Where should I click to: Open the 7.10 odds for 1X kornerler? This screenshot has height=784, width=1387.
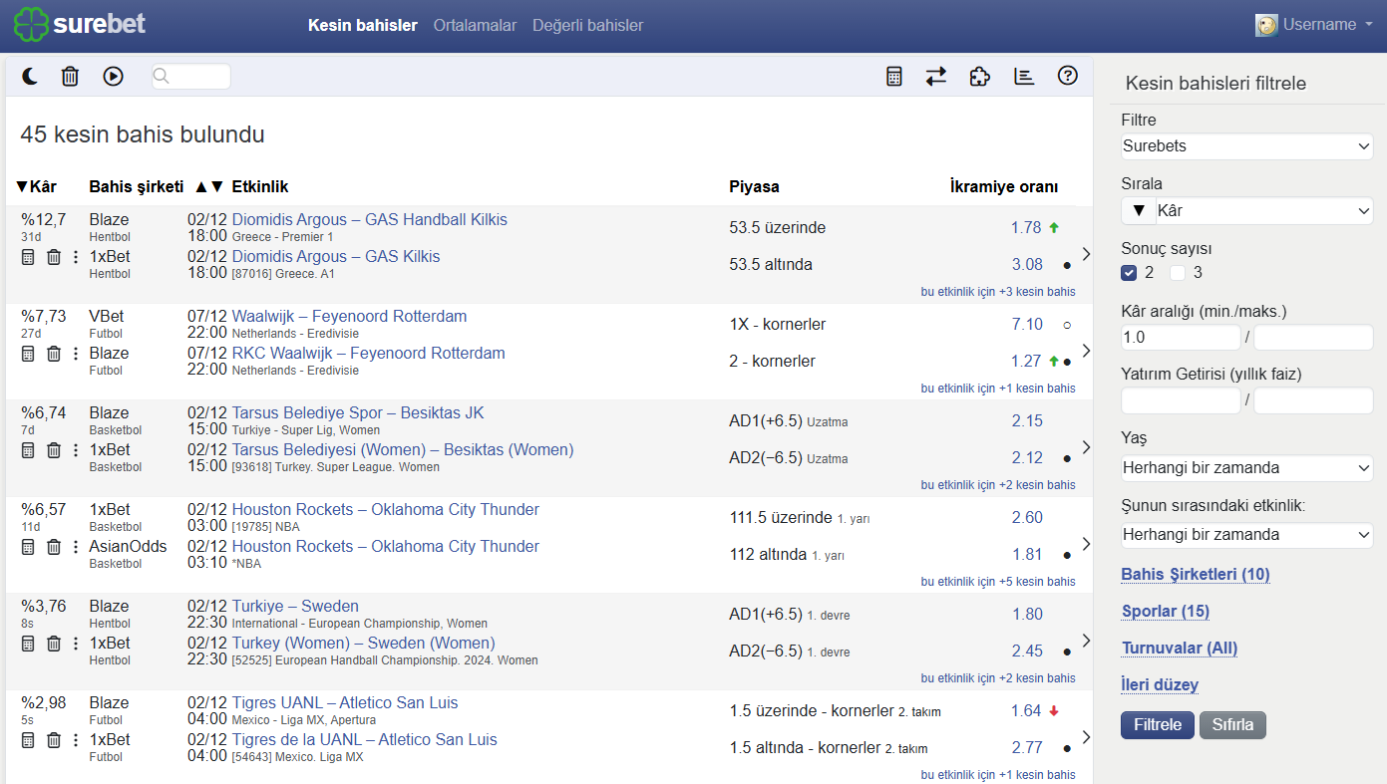[x=1027, y=325]
